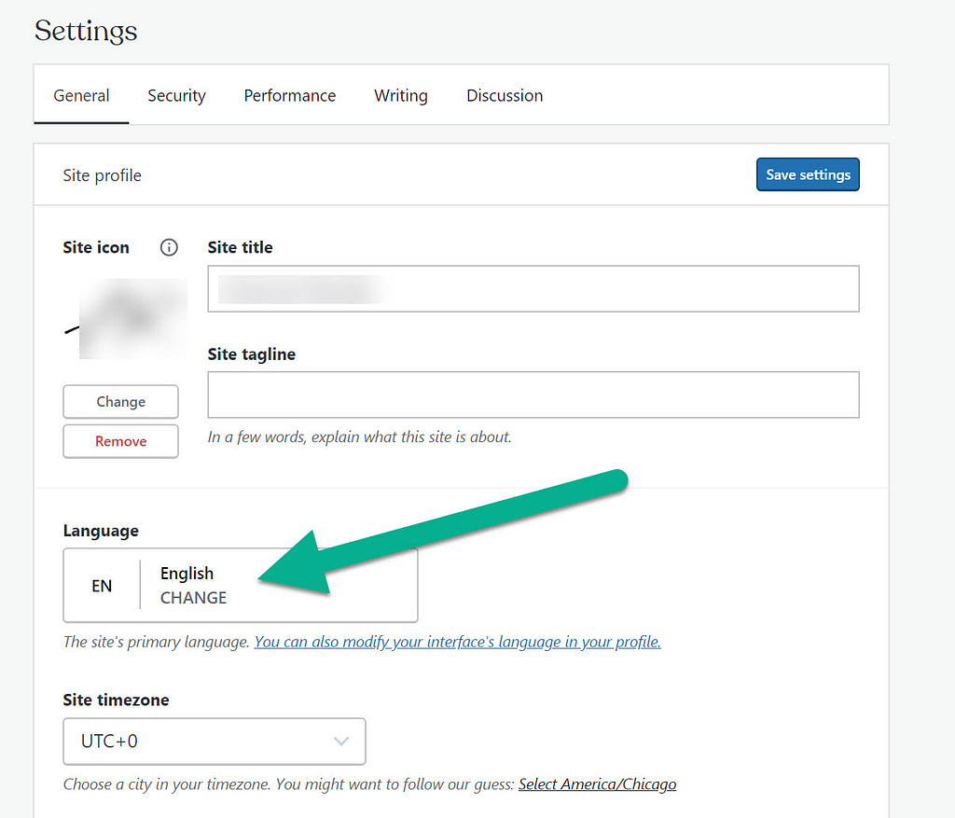Remove the current site icon

point(120,440)
